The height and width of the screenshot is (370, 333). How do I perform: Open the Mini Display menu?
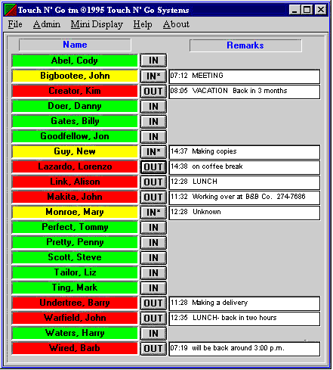pos(97,24)
